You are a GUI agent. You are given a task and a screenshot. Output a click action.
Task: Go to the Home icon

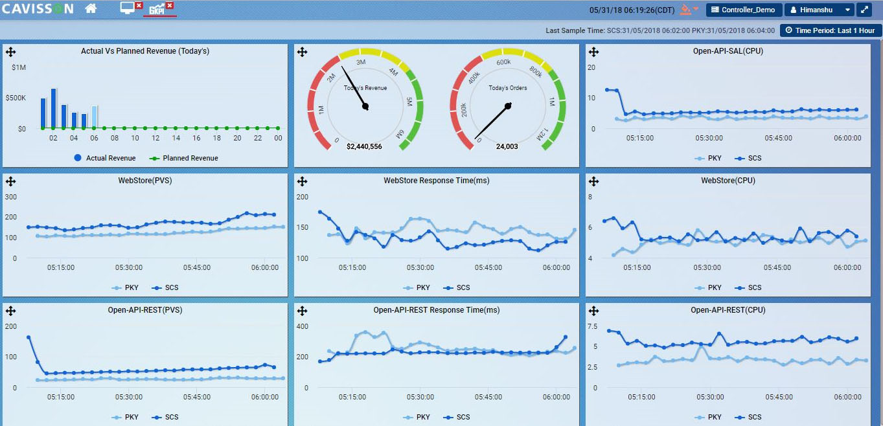tap(91, 9)
